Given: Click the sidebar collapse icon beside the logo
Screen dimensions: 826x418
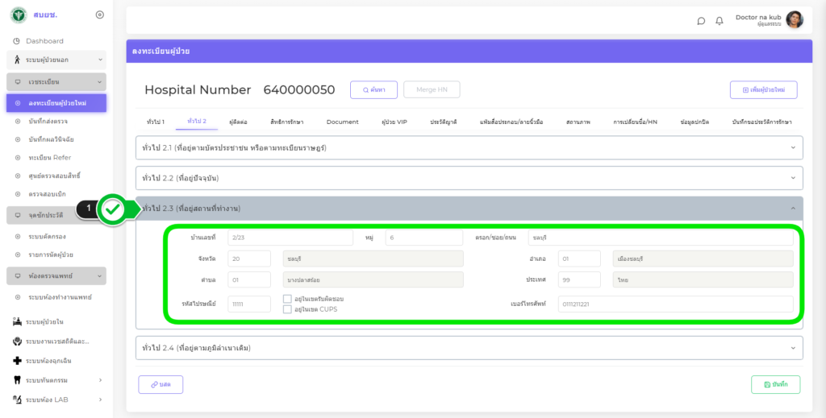Looking at the screenshot, I should (99, 14).
